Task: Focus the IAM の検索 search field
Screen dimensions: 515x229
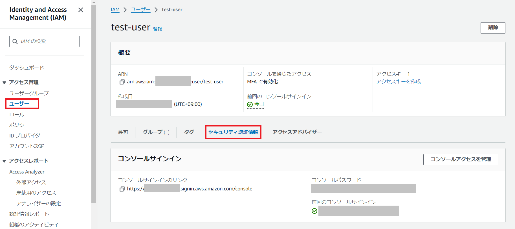Action: pyautogui.click(x=48, y=41)
